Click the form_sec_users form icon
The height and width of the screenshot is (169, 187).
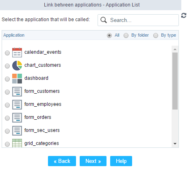pyautogui.click(x=17, y=131)
